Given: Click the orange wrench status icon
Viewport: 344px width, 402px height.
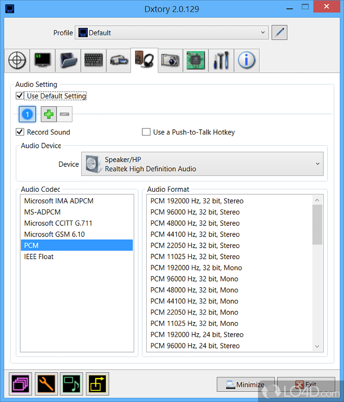Looking at the screenshot, I should click(46, 384).
